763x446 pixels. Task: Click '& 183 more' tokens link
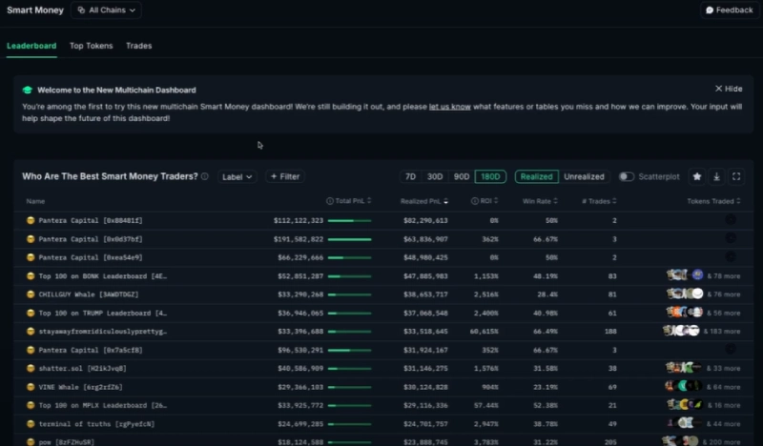point(722,332)
